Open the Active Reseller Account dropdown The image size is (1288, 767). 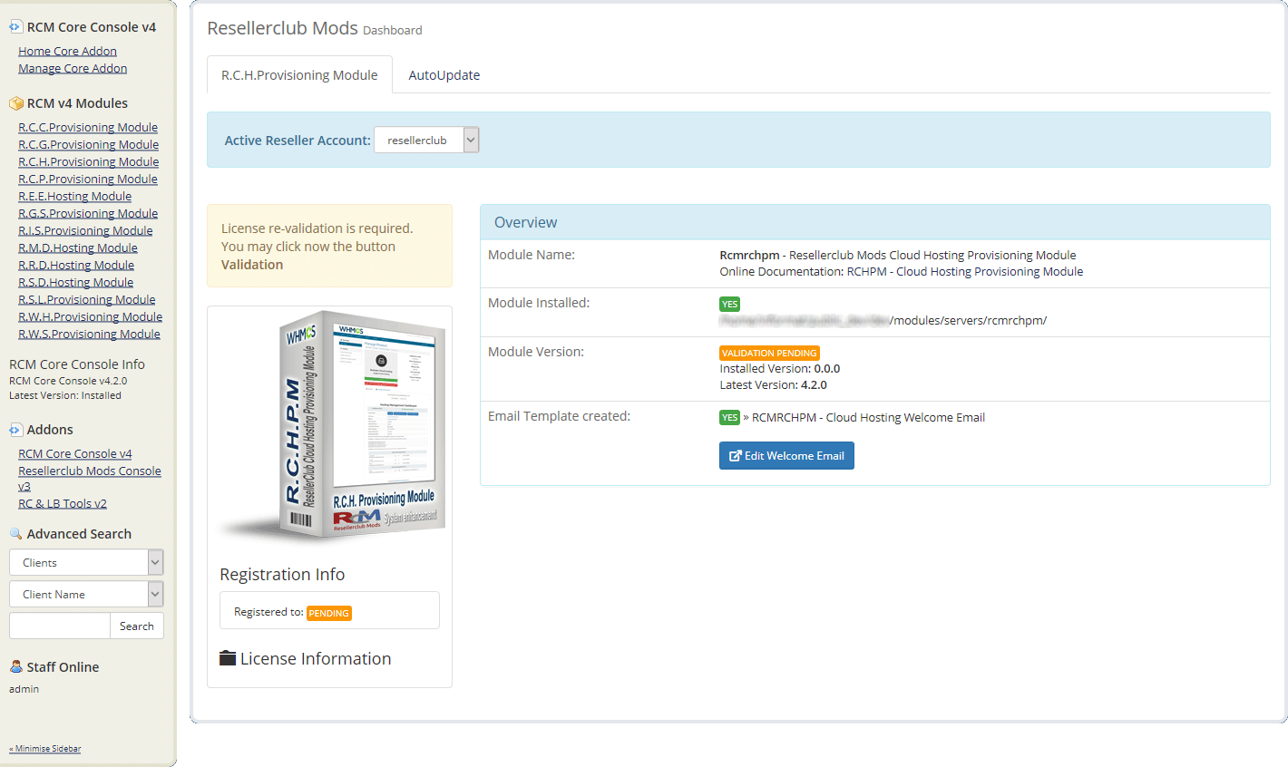pyautogui.click(x=426, y=140)
